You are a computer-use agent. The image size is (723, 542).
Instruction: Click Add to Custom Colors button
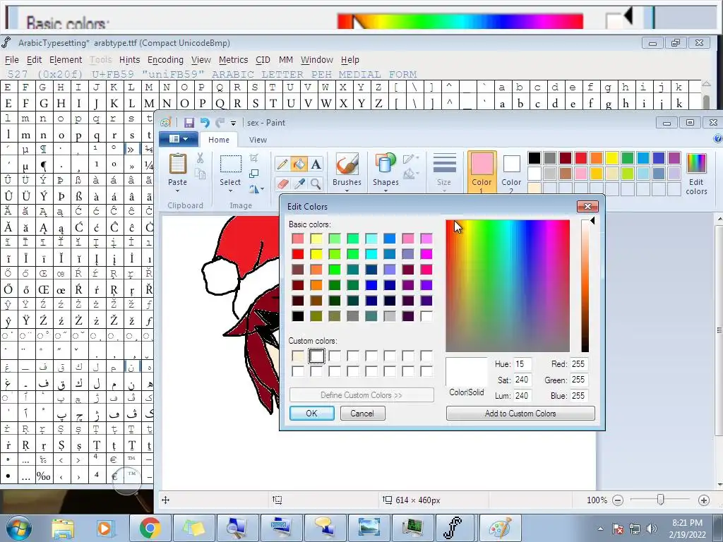click(x=520, y=413)
